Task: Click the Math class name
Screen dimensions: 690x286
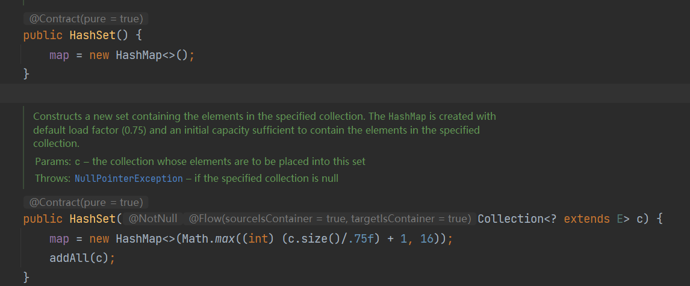Action: pyautogui.click(x=198, y=239)
